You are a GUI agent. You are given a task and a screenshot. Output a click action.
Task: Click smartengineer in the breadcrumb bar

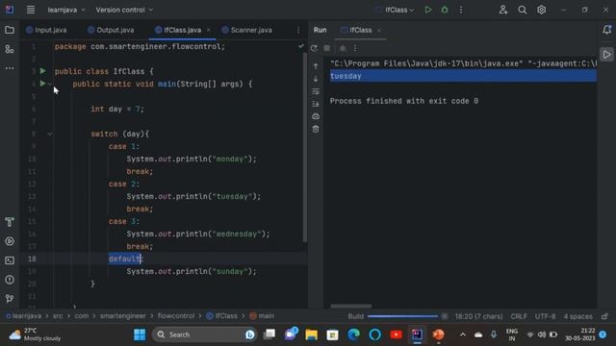122,316
